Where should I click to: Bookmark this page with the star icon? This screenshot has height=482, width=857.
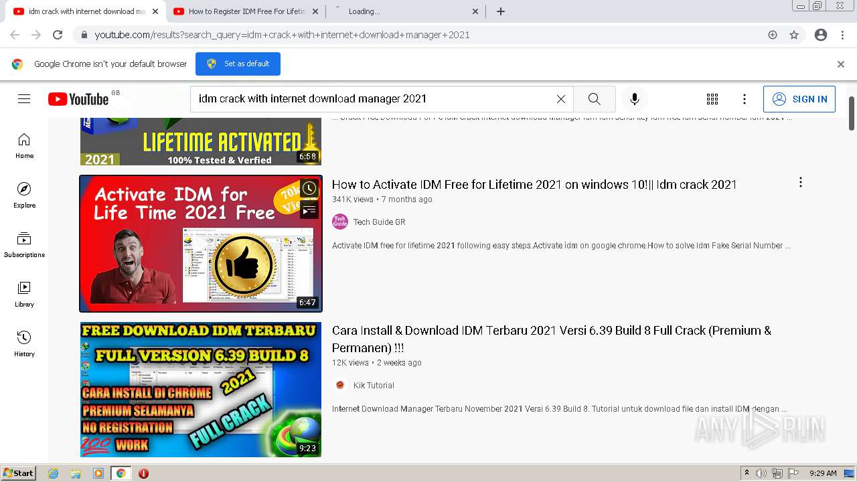pos(794,35)
